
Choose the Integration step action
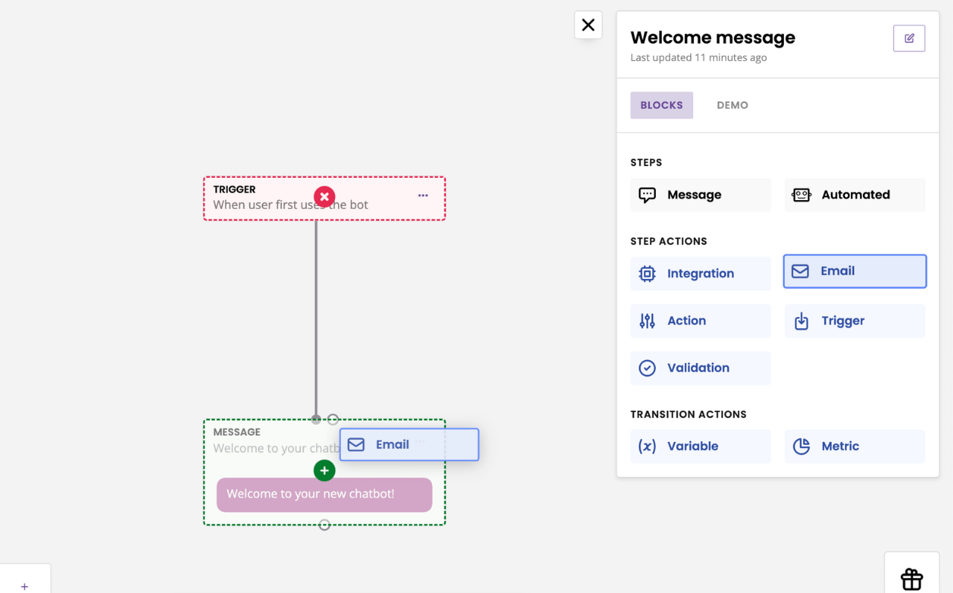coord(700,273)
